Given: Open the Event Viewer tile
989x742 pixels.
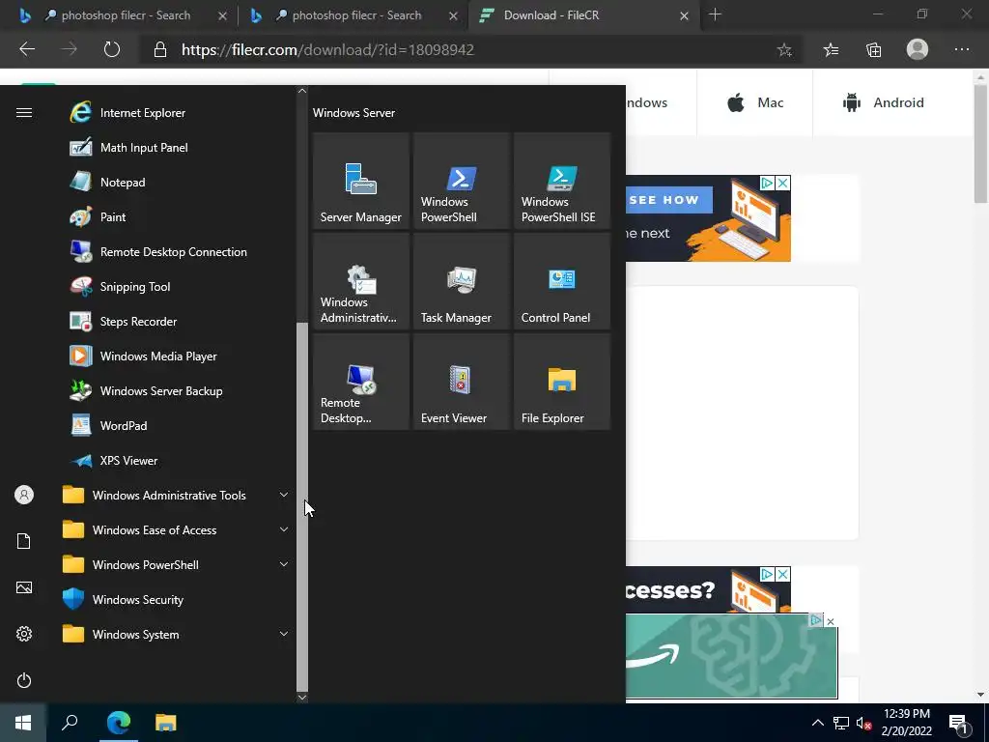Looking at the screenshot, I should (461, 381).
